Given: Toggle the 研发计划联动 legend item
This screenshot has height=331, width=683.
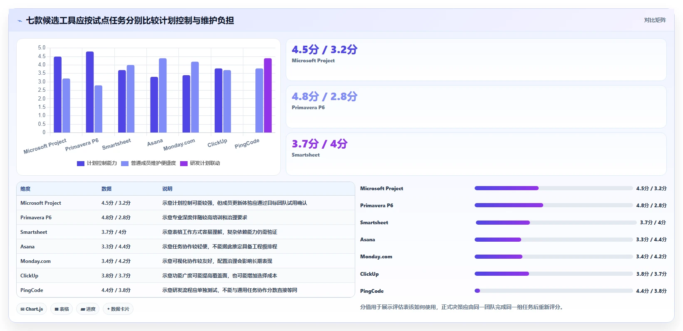Looking at the screenshot, I should coord(200,163).
